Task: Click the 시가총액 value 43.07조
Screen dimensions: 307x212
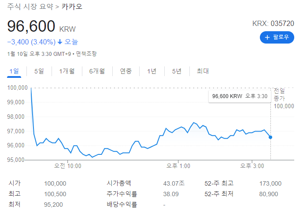Action: (174, 183)
